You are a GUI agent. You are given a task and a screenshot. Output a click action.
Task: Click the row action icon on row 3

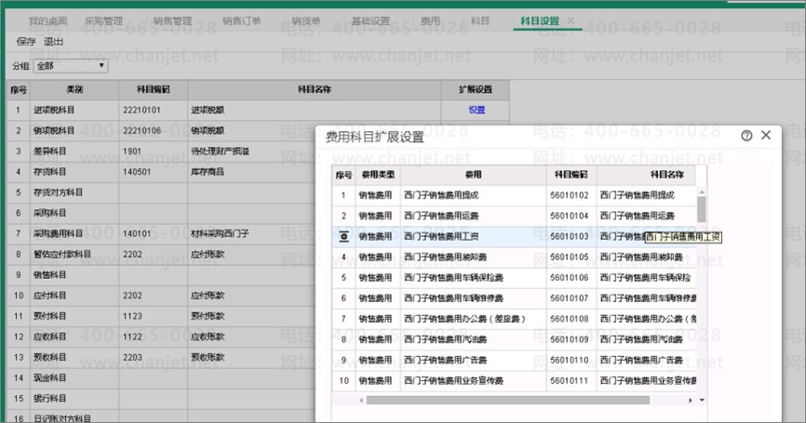point(343,237)
